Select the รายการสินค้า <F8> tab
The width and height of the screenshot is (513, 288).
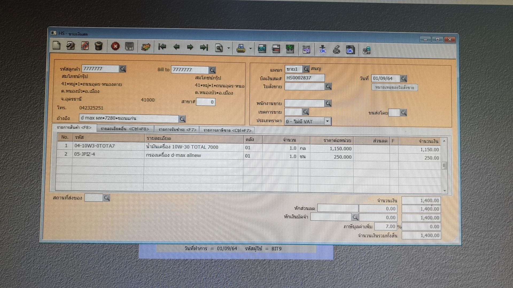click(74, 128)
